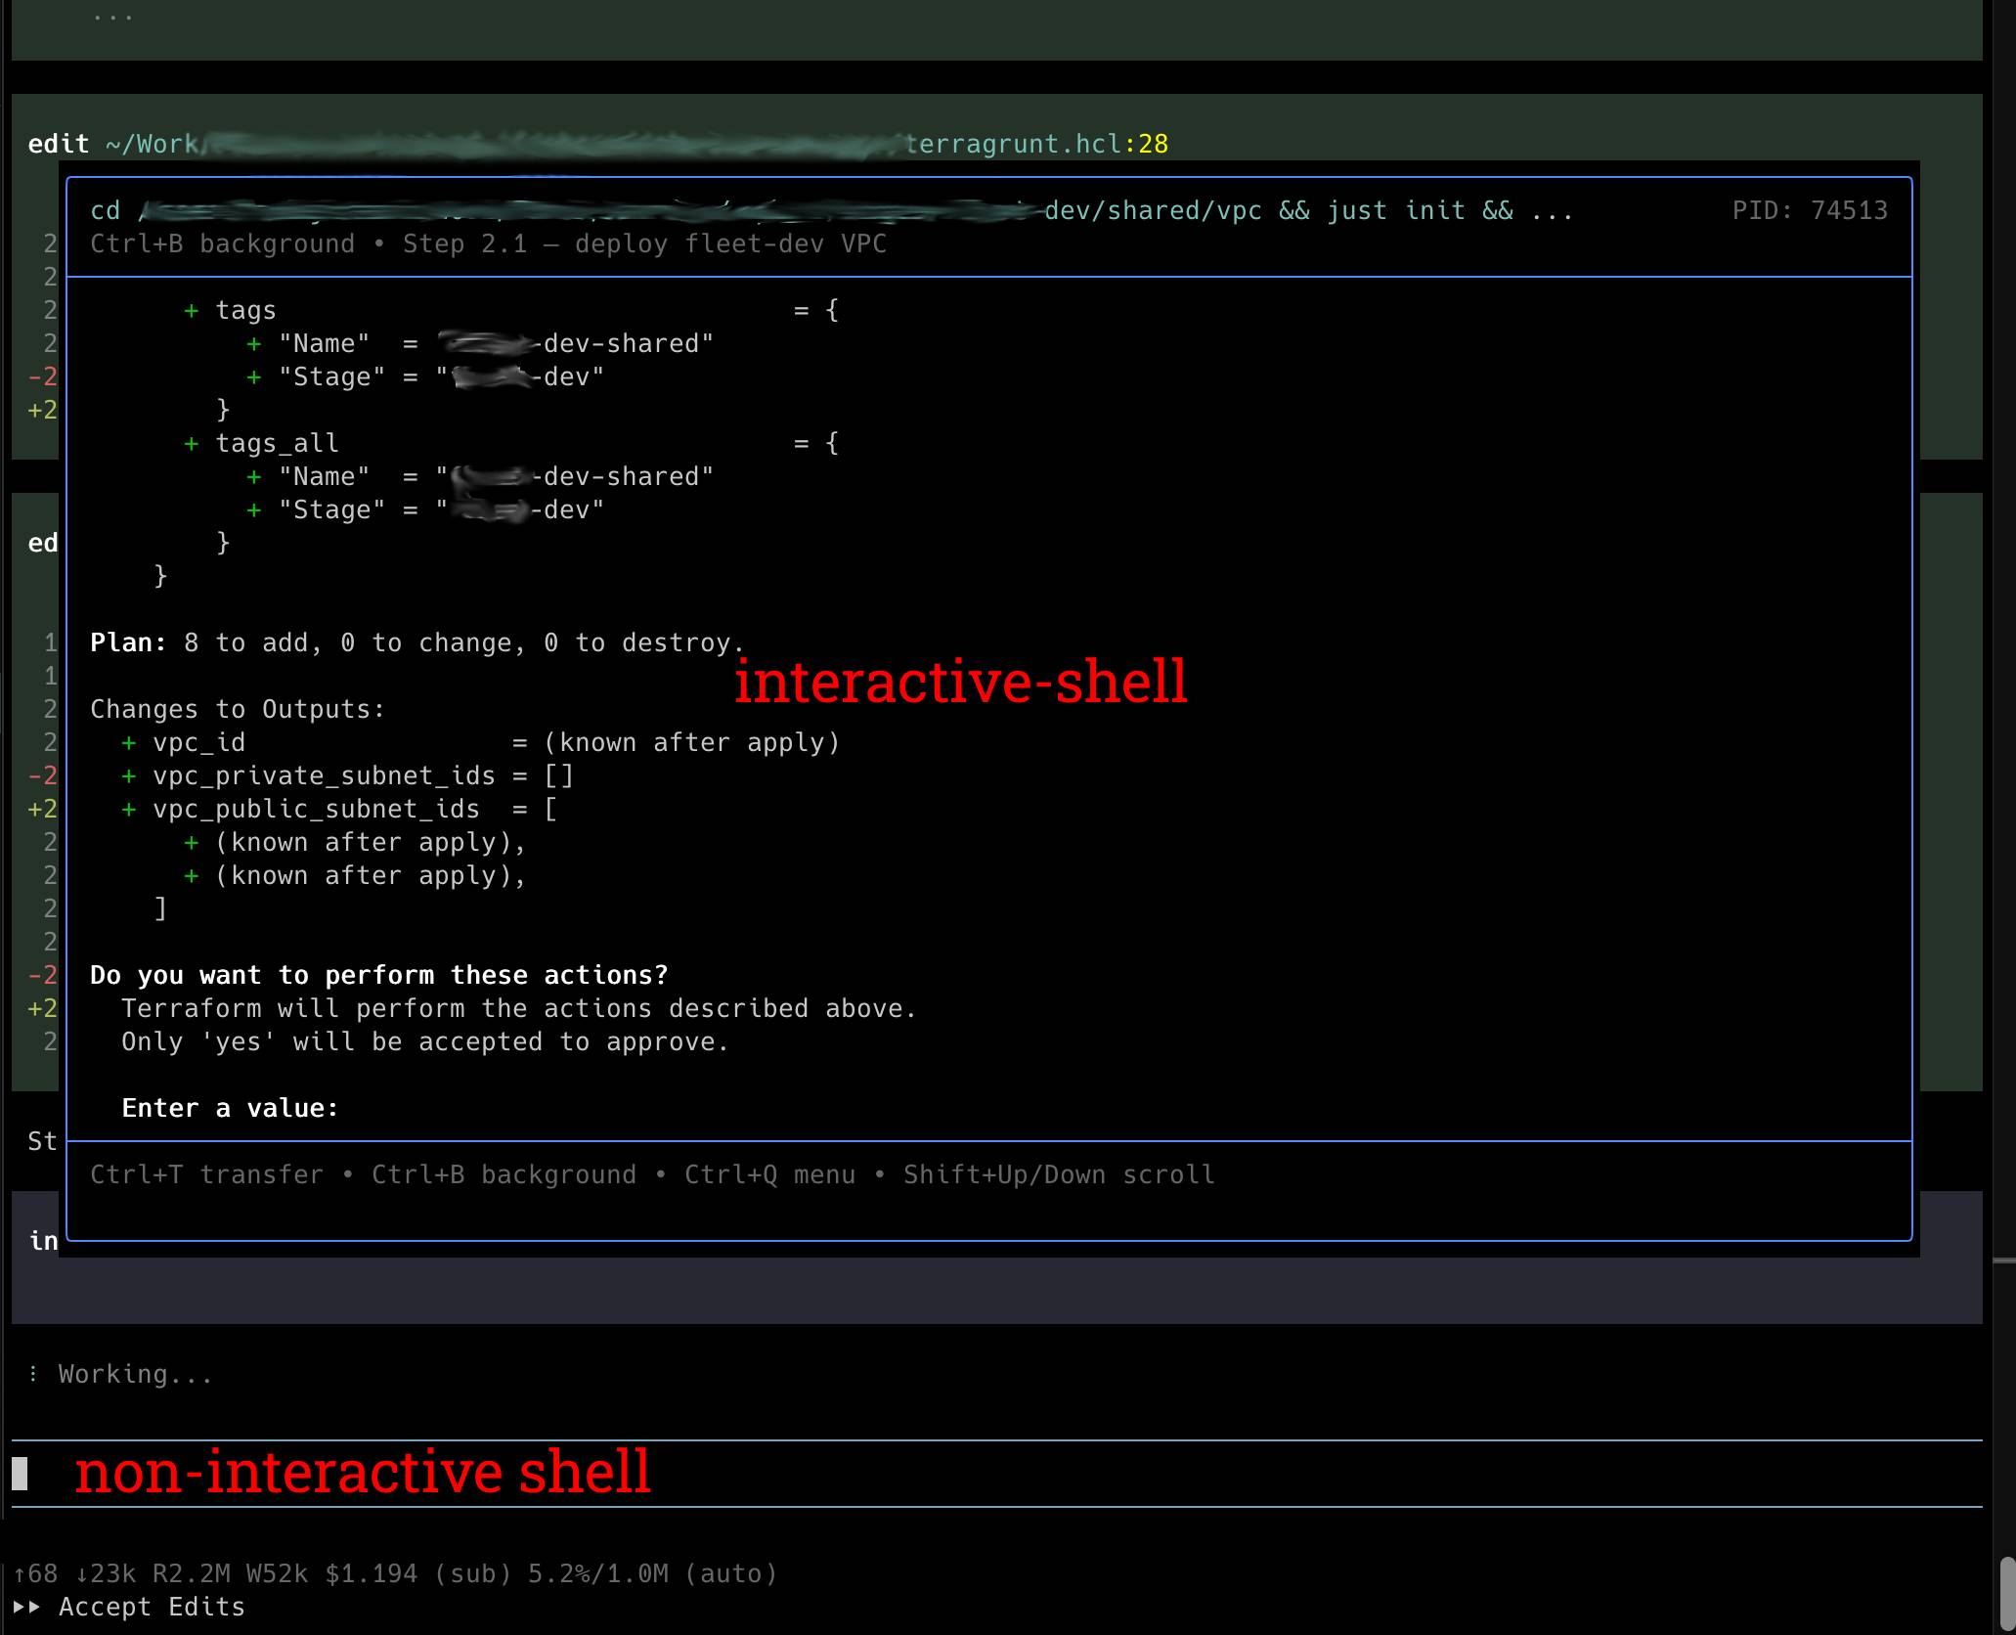Viewport: 2016px width, 1635px height.
Task: Click the session cost $1.194 indicator
Action: [370, 1573]
